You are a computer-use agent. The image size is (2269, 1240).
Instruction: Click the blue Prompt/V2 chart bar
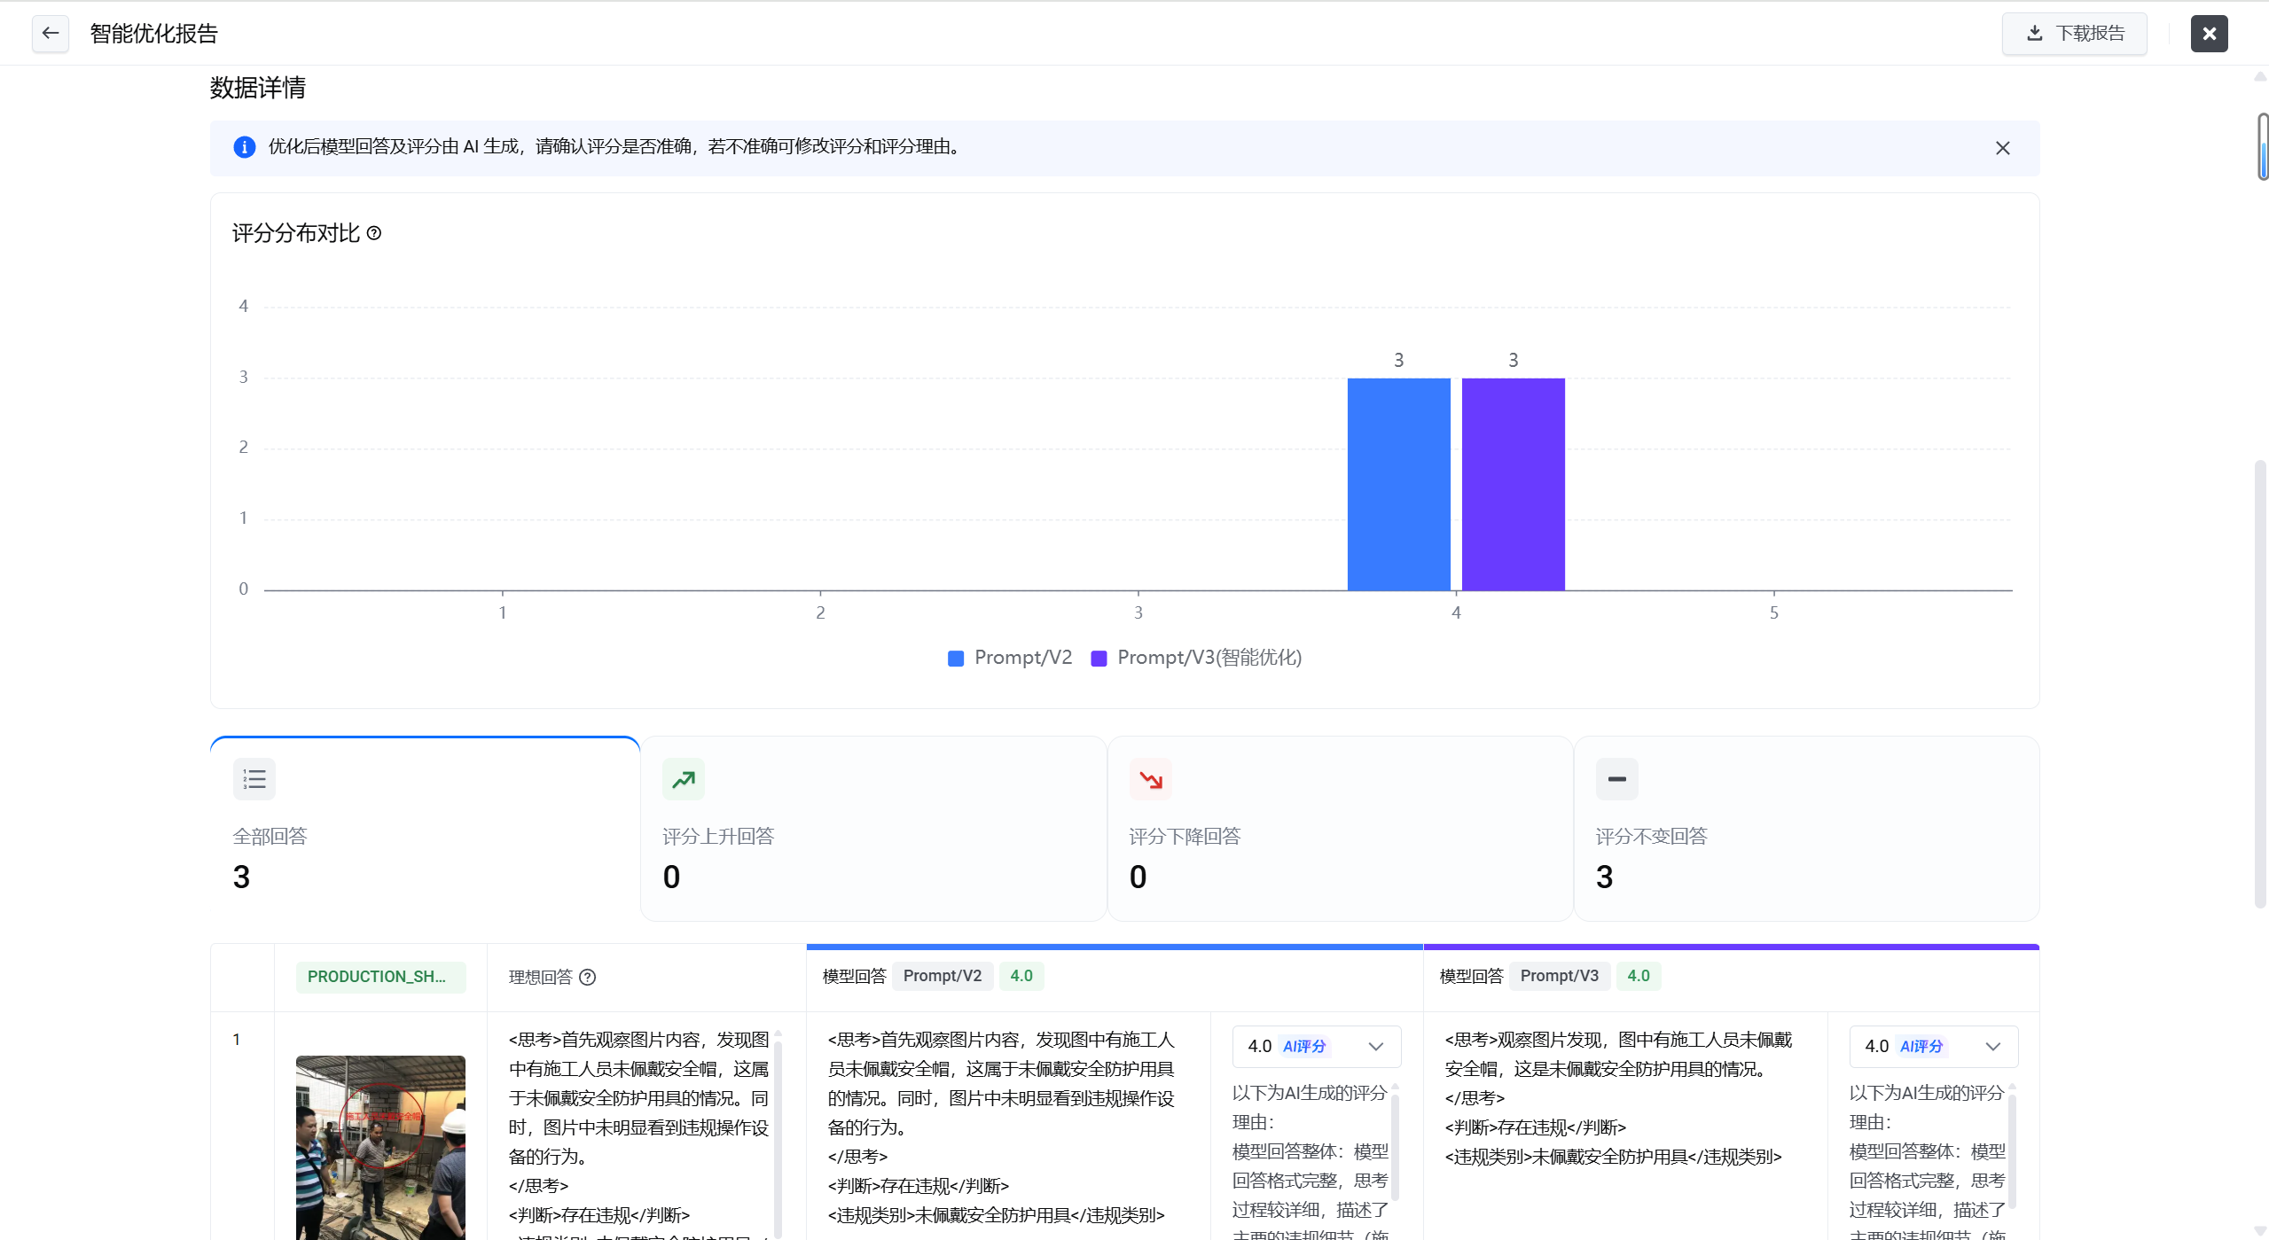tap(1398, 484)
